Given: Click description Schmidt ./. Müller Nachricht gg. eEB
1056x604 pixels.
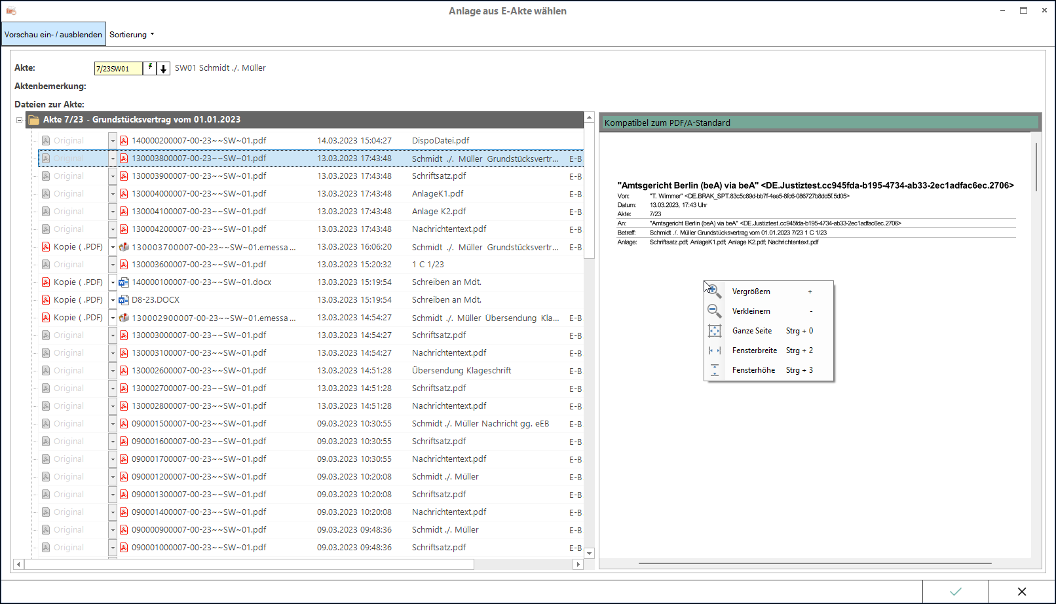Looking at the screenshot, I should tap(481, 424).
